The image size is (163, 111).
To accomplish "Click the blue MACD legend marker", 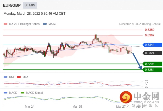I will pos(6,93).
